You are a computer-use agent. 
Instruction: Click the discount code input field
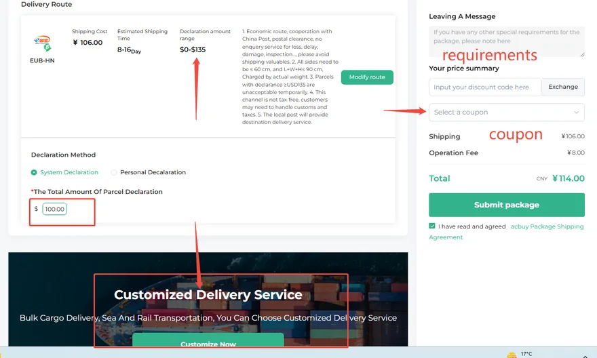485,87
